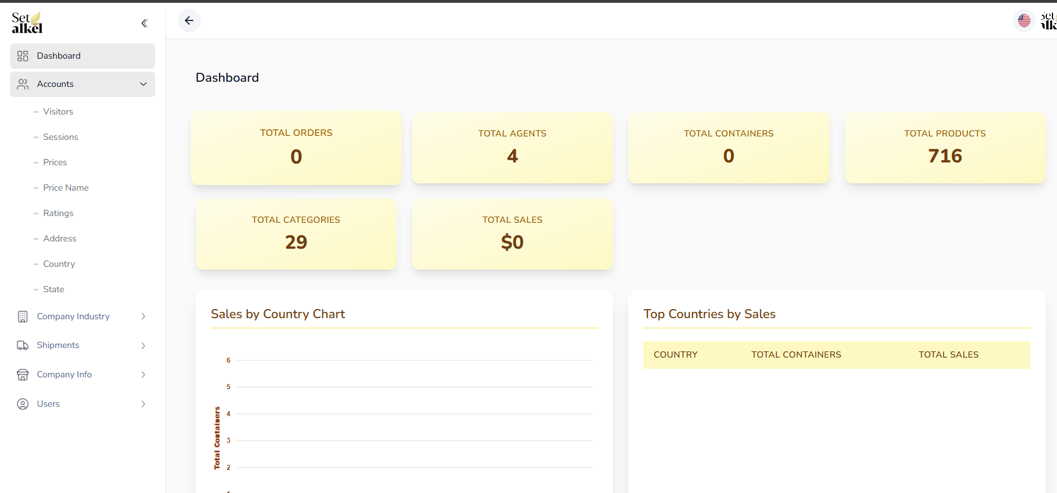This screenshot has height=493, width=1057.
Task: Click the Total Agents card
Action: pos(512,148)
